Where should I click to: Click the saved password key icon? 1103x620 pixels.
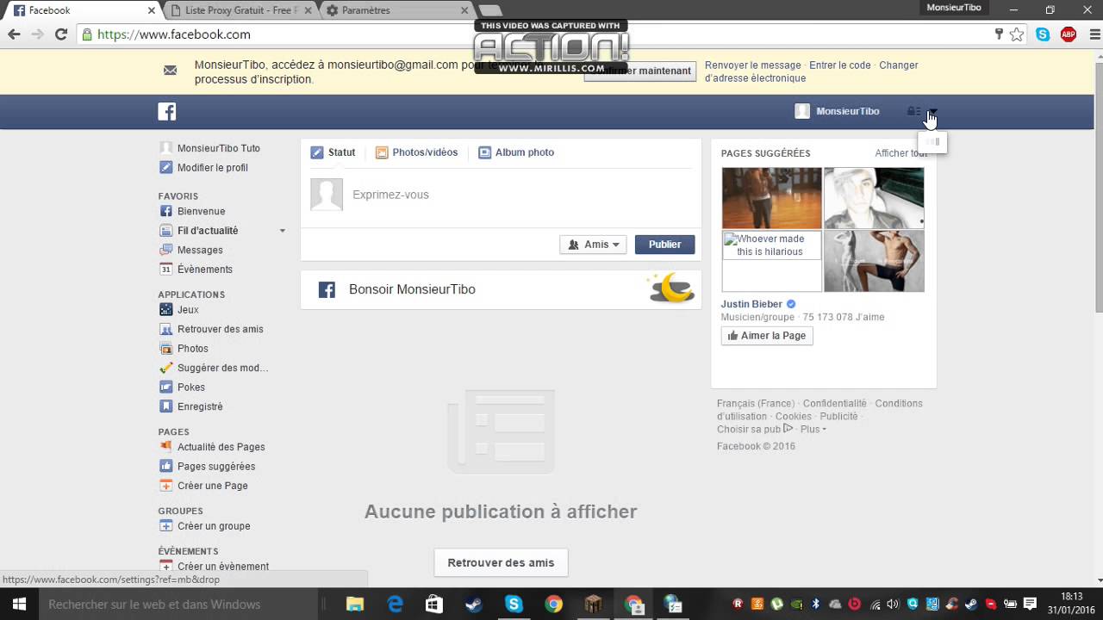(999, 34)
